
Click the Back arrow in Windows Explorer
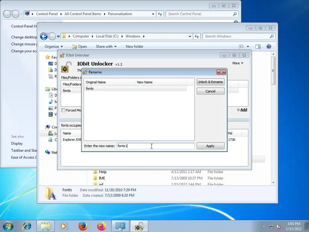tap(44, 36)
